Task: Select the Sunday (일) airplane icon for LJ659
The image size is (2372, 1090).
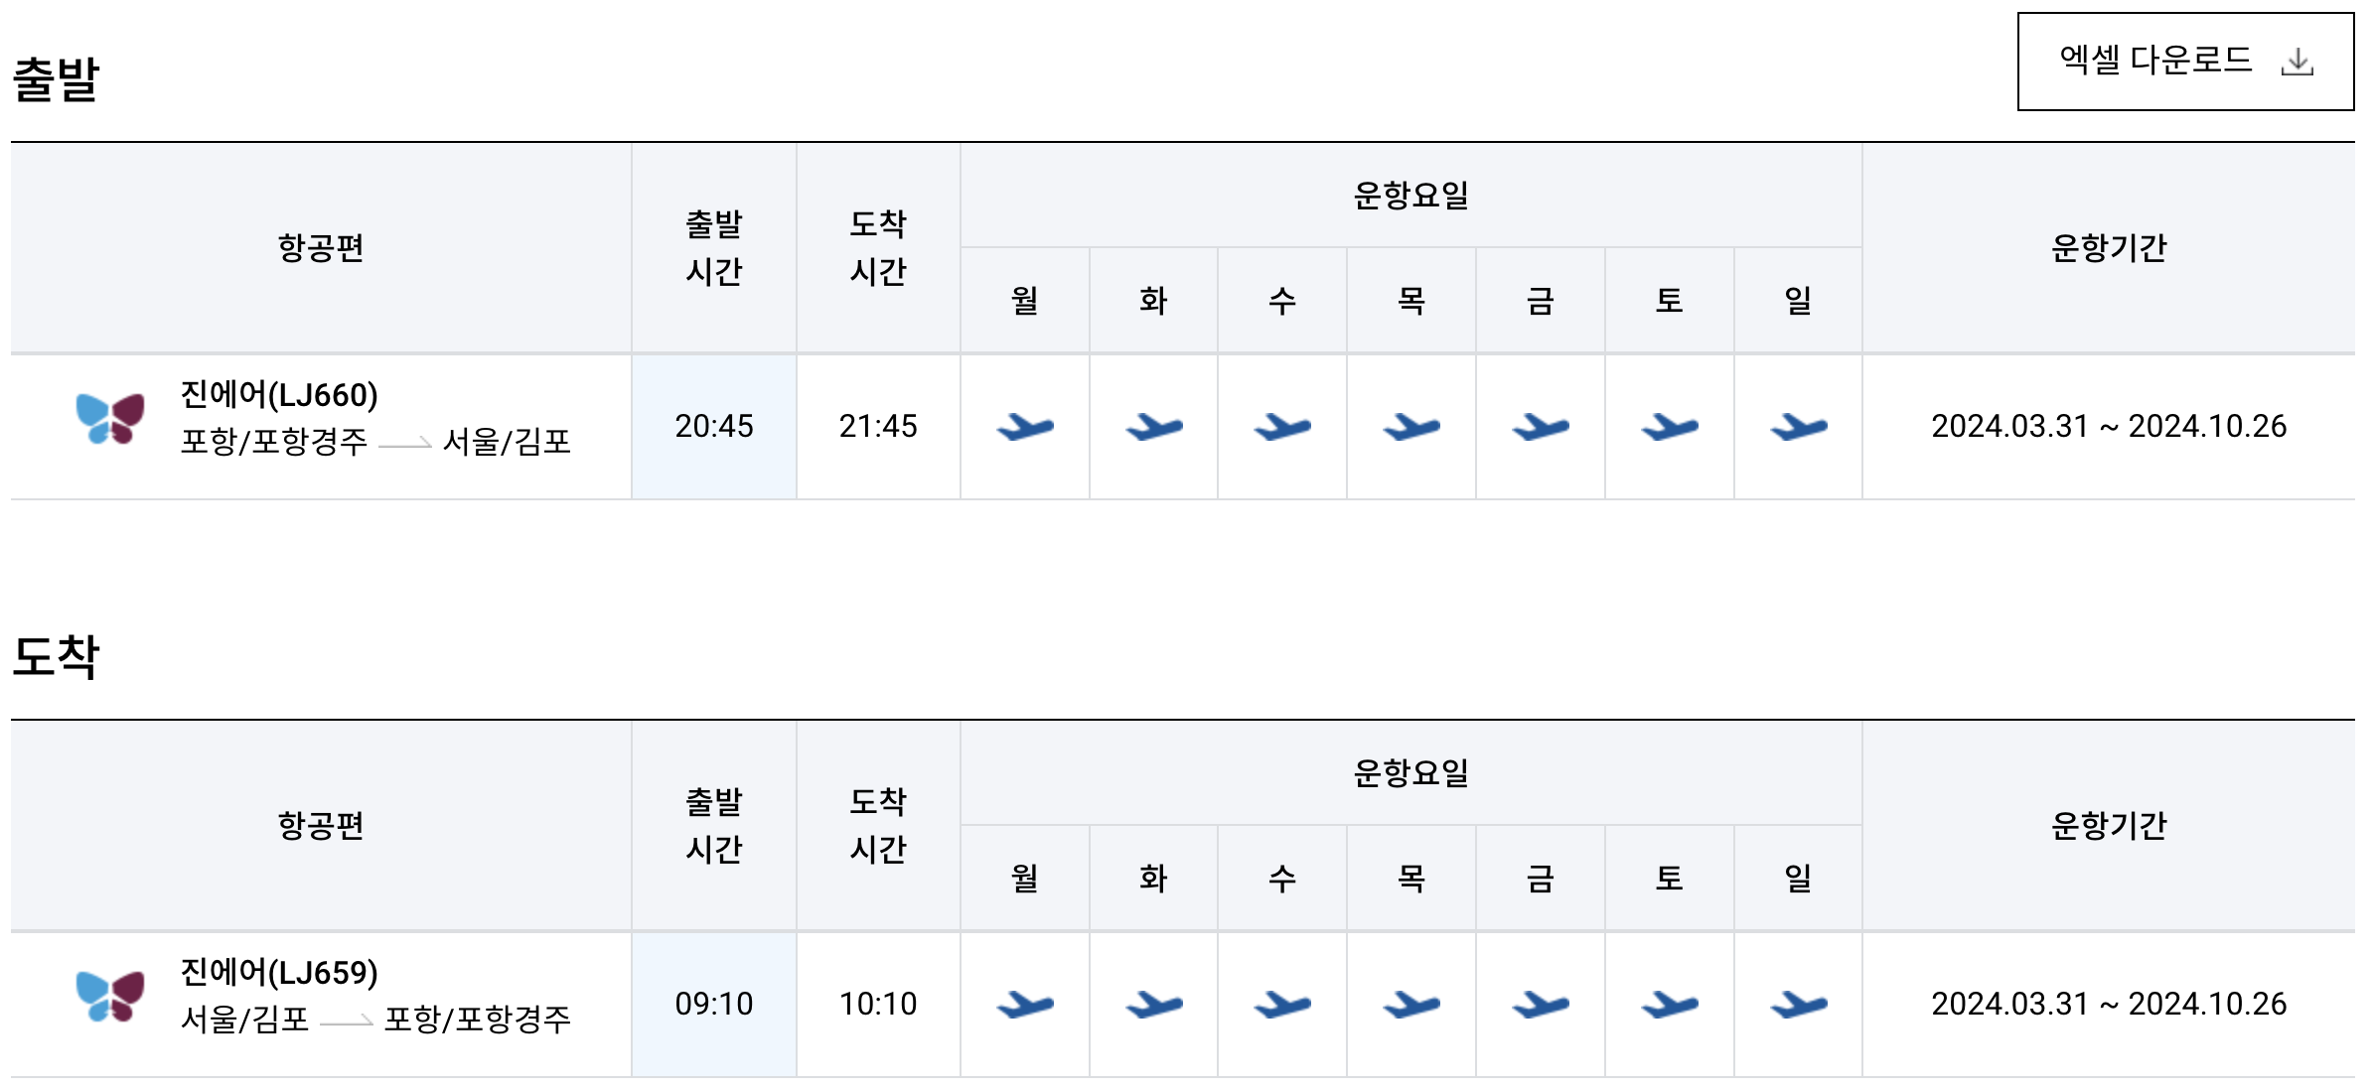Action: [x=1798, y=1004]
